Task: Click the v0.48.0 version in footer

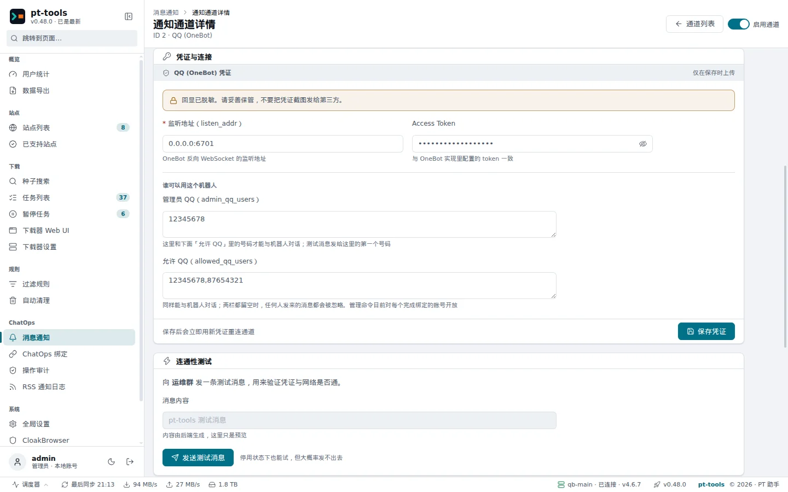Action: click(x=670, y=484)
